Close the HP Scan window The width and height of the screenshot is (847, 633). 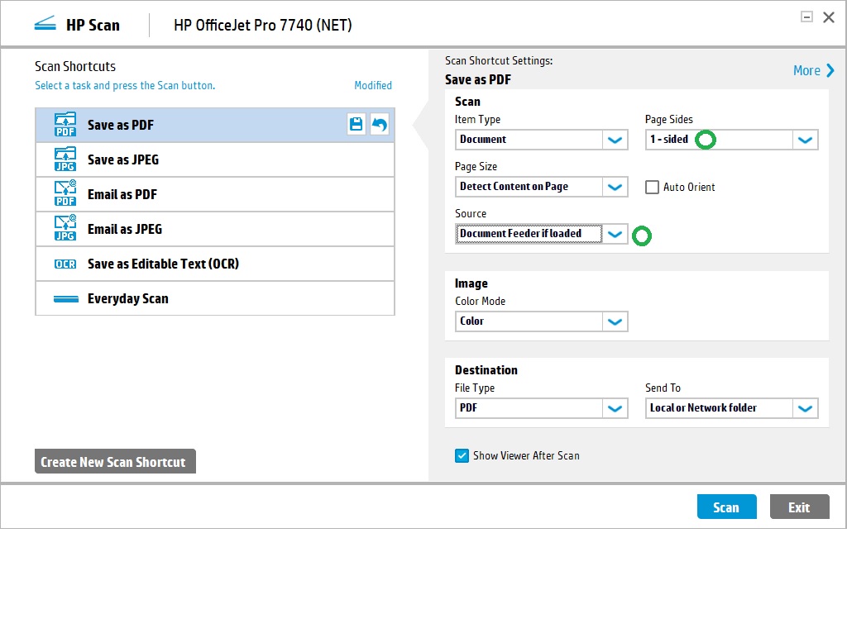tap(829, 17)
